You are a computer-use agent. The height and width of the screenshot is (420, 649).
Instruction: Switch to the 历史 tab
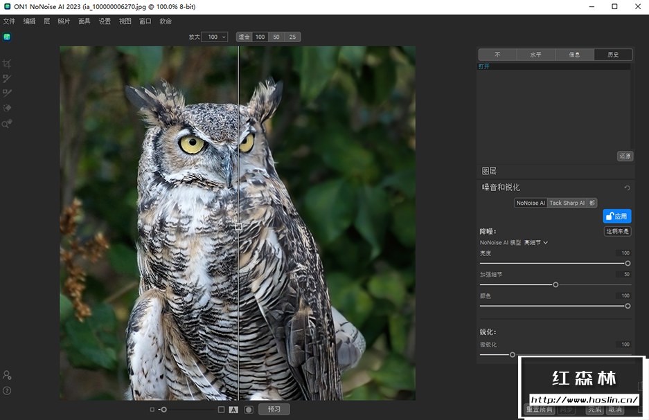pos(613,55)
